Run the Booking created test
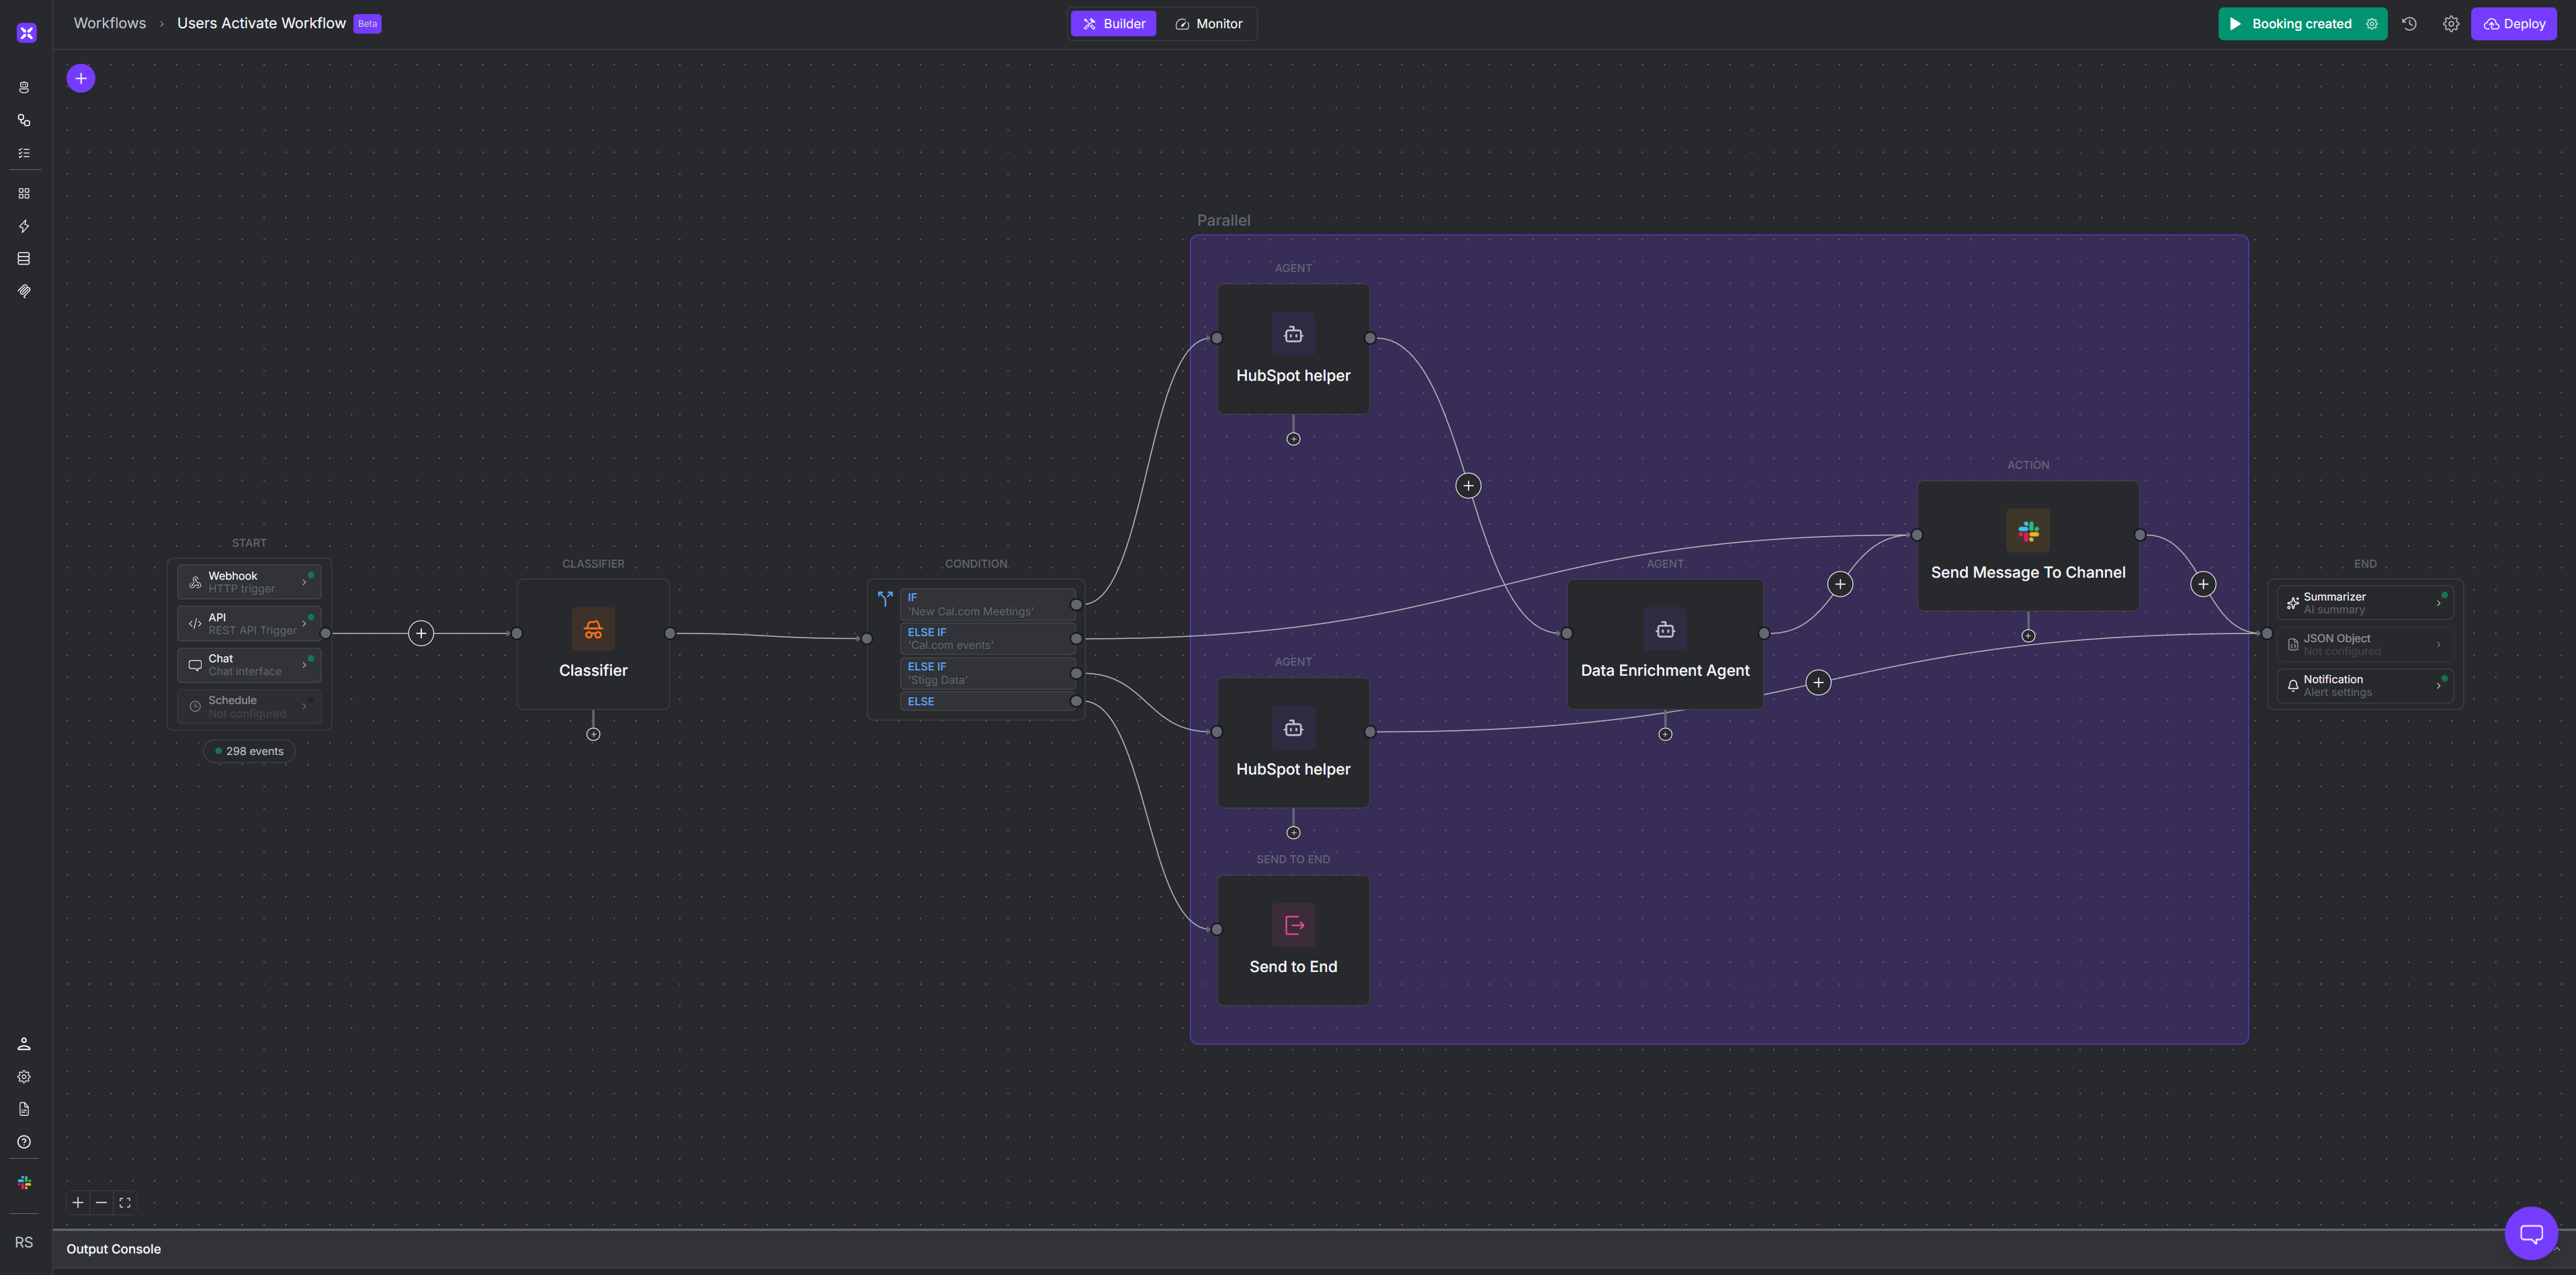 pyautogui.click(x=2289, y=24)
